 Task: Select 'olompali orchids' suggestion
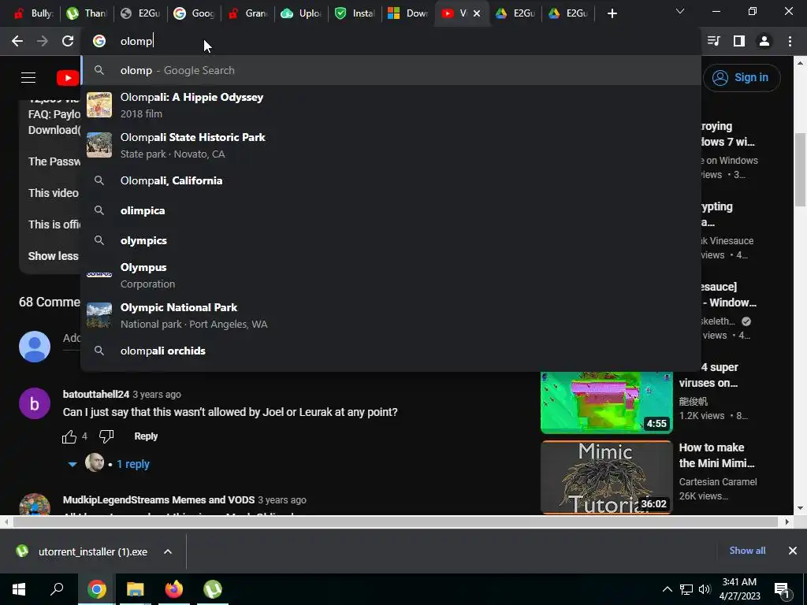[x=391, y=351]
